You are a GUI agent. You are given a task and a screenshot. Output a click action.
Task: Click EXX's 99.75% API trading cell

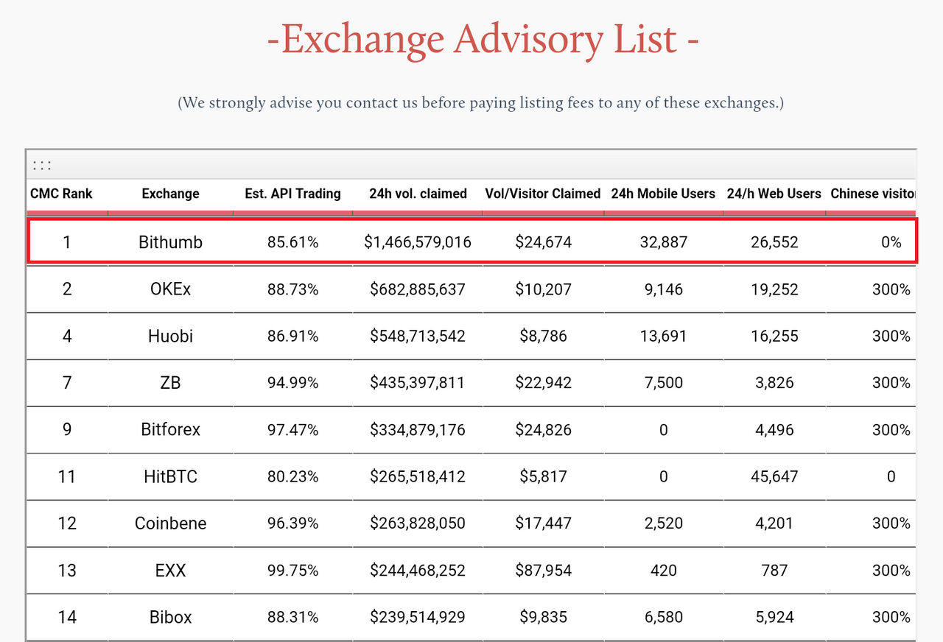292,571
